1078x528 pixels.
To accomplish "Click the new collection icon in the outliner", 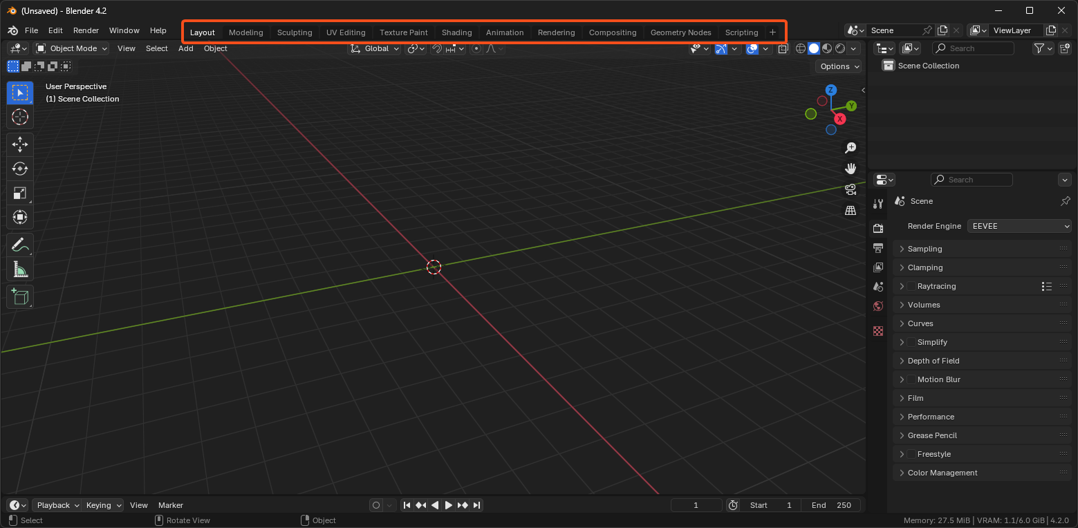I will click(1065, 48).
